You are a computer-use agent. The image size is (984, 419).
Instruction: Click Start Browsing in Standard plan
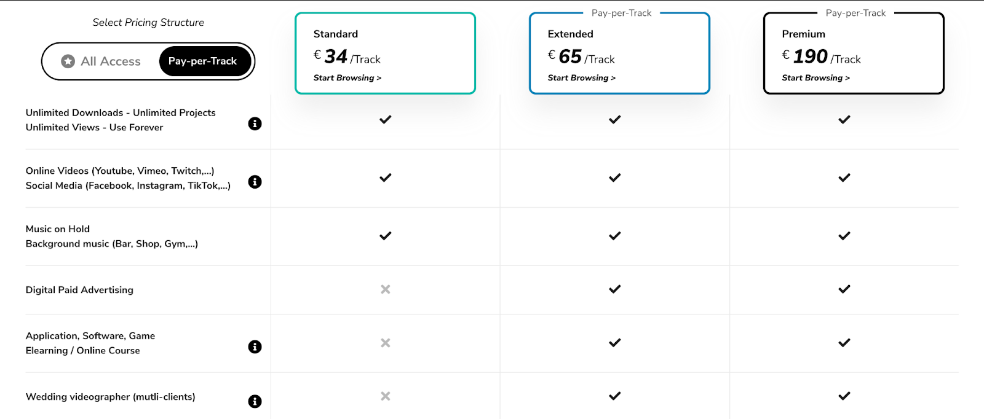(347, 78)
